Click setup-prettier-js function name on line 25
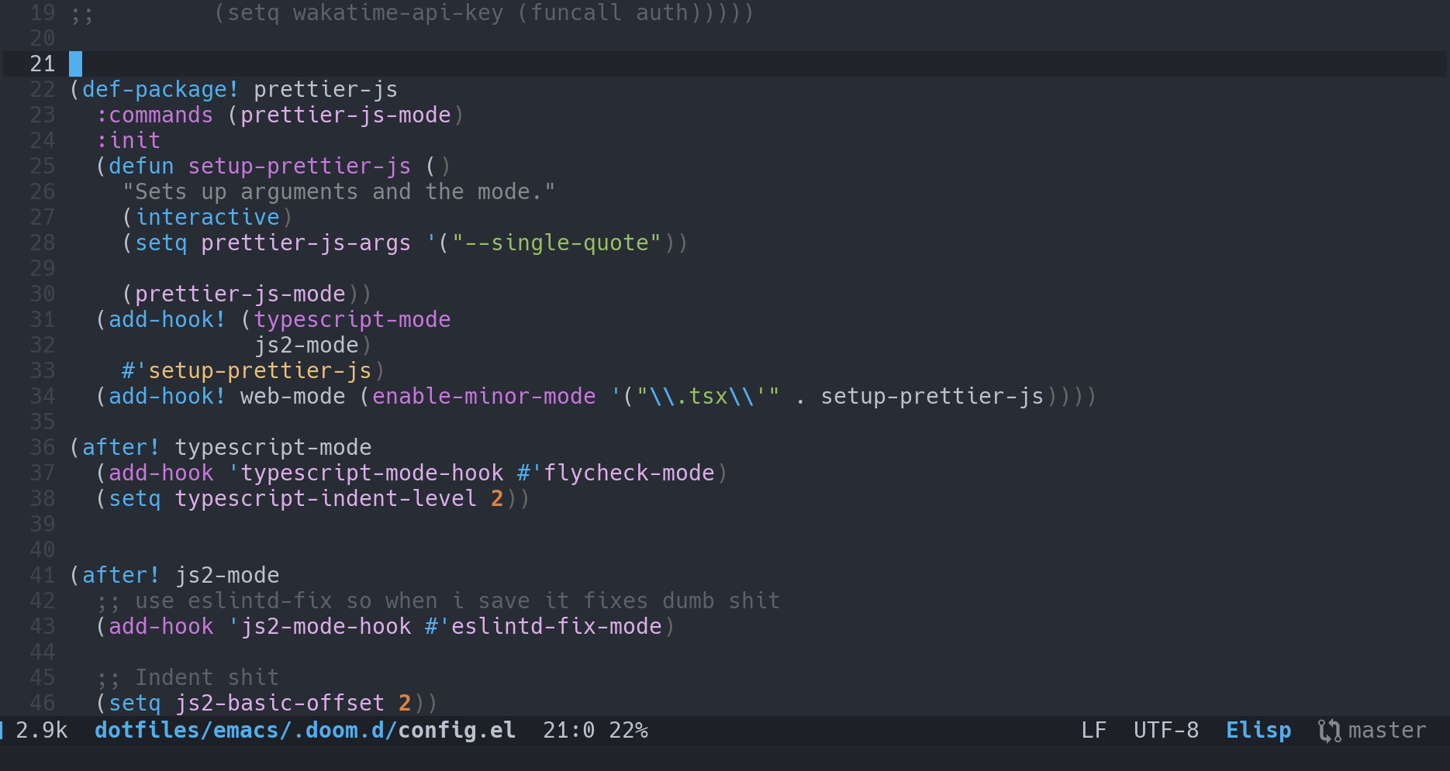The image size is (1450, 771). pos(299,166)
